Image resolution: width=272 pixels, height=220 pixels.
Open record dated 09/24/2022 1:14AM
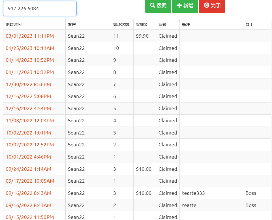tap(29, 169)
